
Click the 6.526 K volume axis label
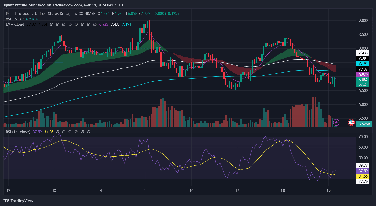[x=362, y=124]
